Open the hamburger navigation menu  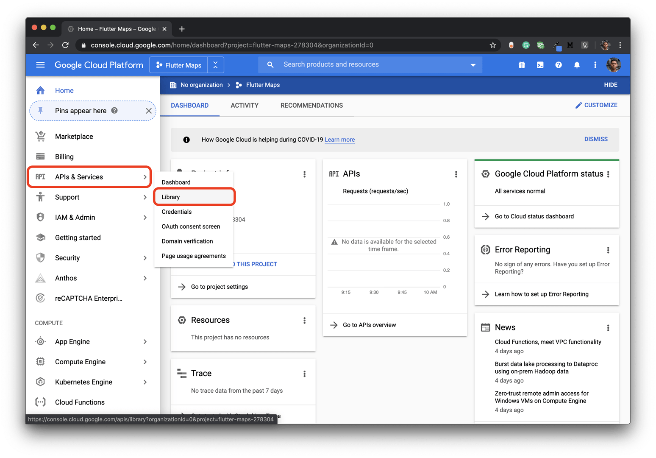(40, 65)
